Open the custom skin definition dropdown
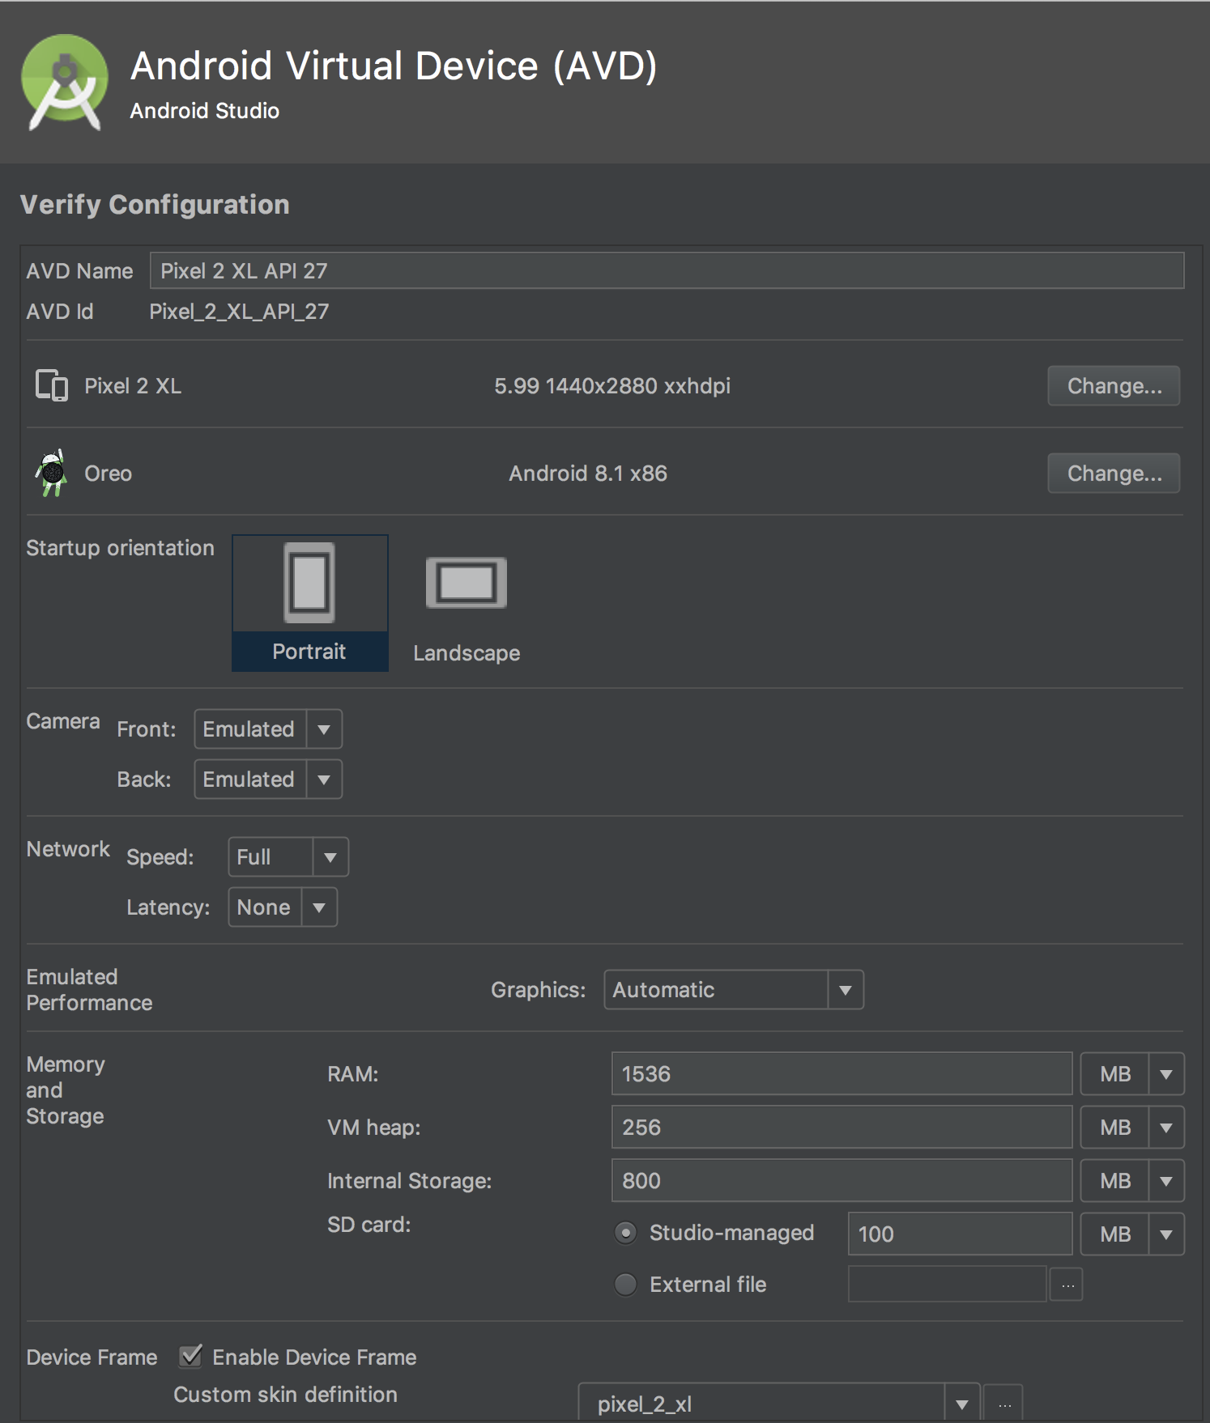 [x=779, y=1403]
